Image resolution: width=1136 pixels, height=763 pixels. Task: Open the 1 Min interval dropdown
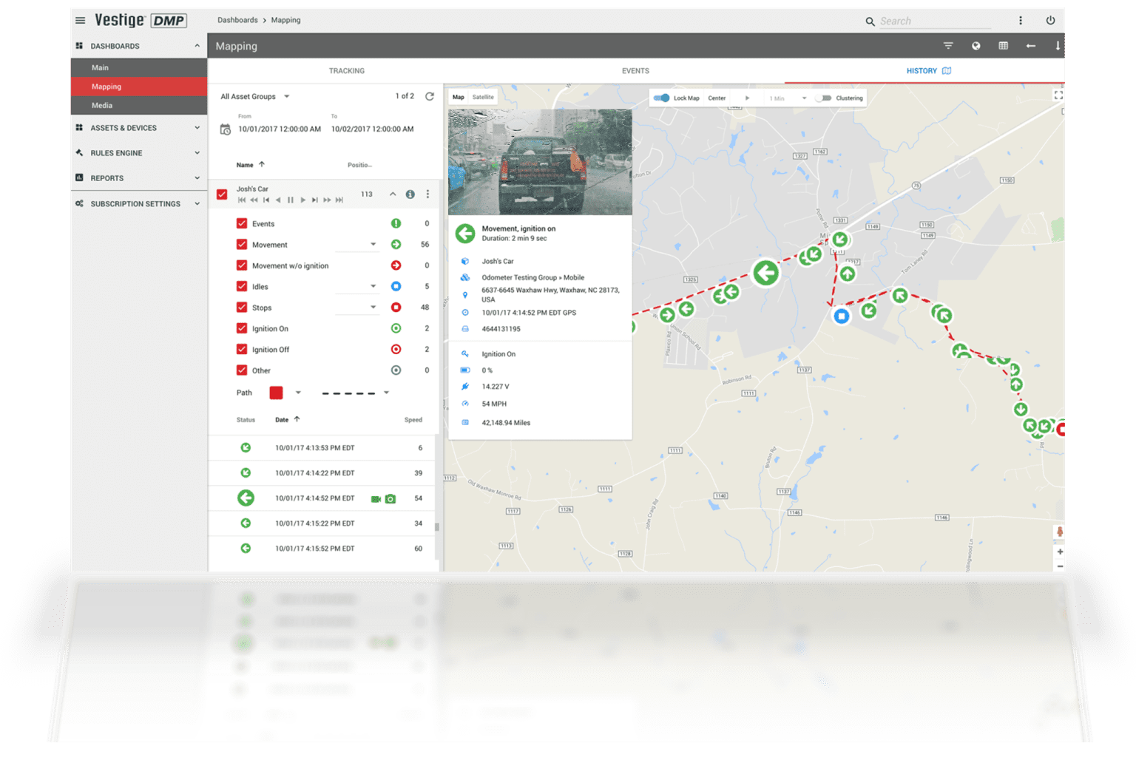(x=788, y=98)
